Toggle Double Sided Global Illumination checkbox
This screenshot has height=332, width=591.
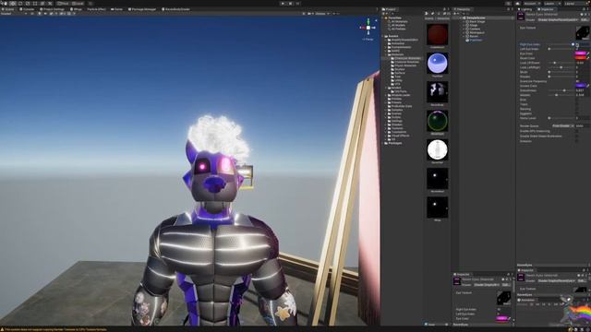pyautogui.click(x=576, y=136)
